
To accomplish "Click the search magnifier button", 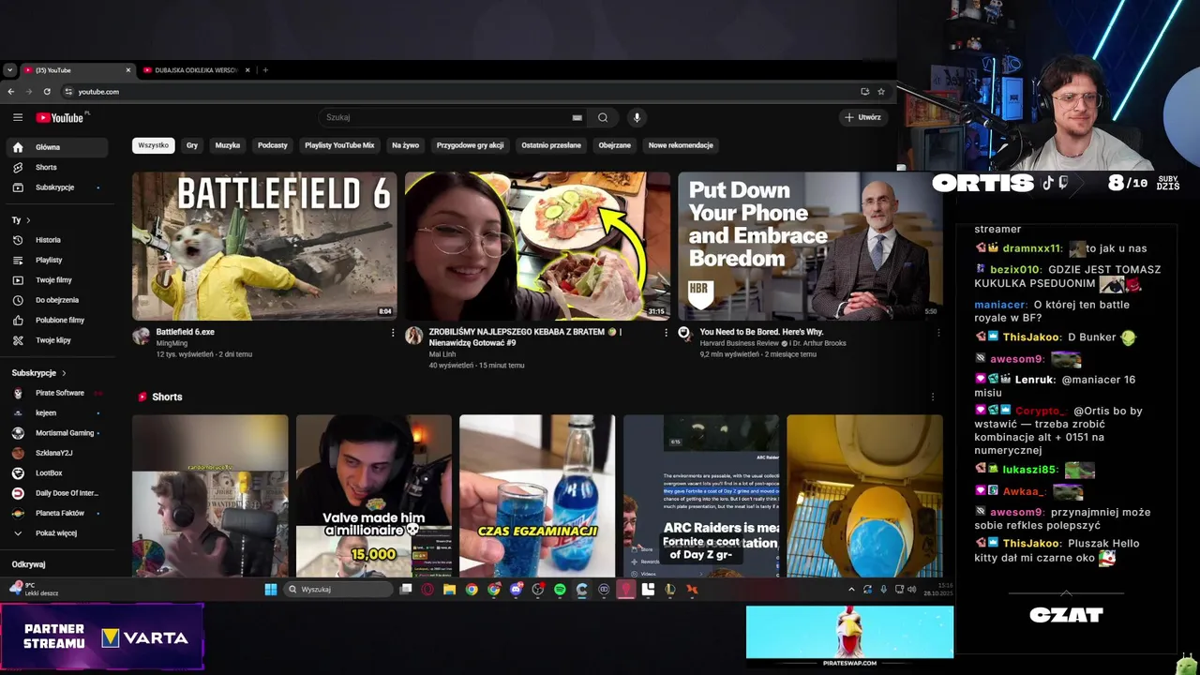I will coord(603,117).
